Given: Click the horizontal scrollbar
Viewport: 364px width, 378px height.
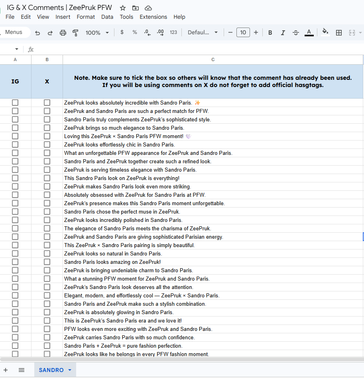Looking at the screenshot, I should pos(182,359).
